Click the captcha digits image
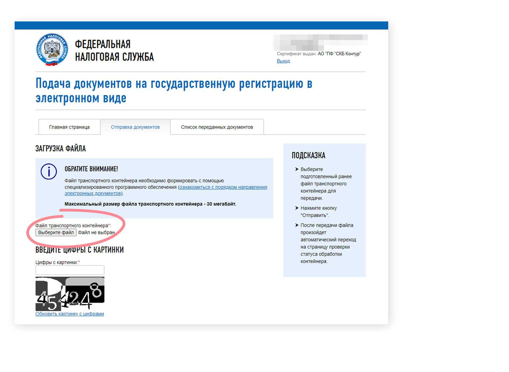 (x=70, y=294)
